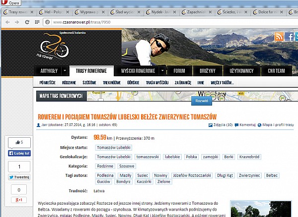This screenshot has height=217, width=298.
Task: Expand the Artykuły menu dropdown arrow
Action: [x=63, y=71]
